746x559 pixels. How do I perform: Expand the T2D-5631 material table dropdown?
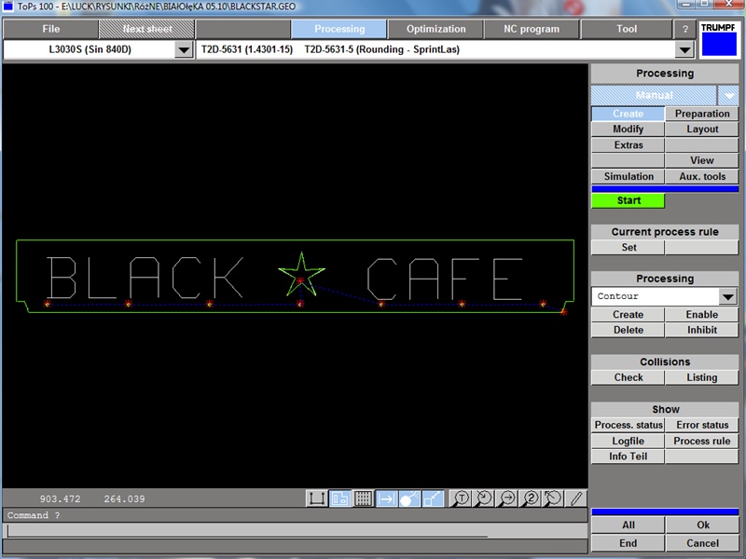(x=684, y=49)
